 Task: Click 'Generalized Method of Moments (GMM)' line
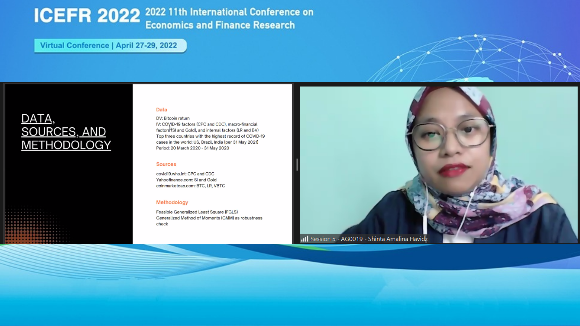209,221
